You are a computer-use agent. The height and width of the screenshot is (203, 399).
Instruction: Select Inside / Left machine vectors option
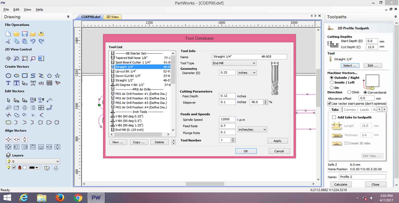[331, 82]
